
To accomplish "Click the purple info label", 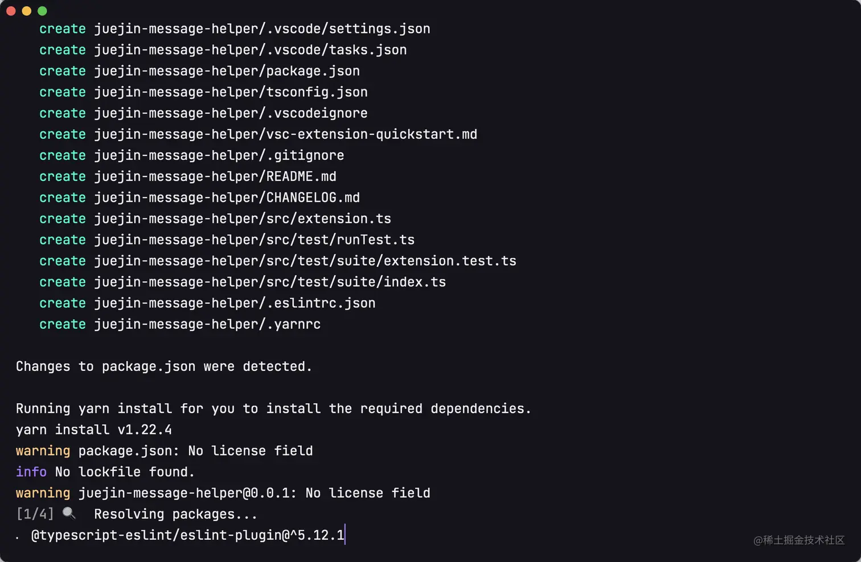I will 31,472.
